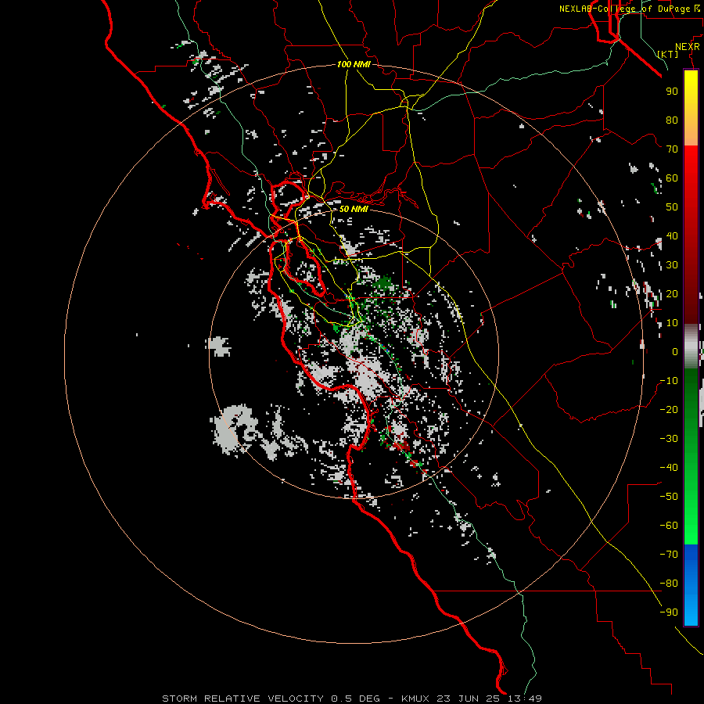Select the -80 value on the velocity scale
The width and height of the screenshot is (704, 704).
(x=669, y=584)
